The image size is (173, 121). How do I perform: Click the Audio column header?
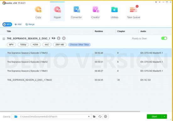click(143, 31)
